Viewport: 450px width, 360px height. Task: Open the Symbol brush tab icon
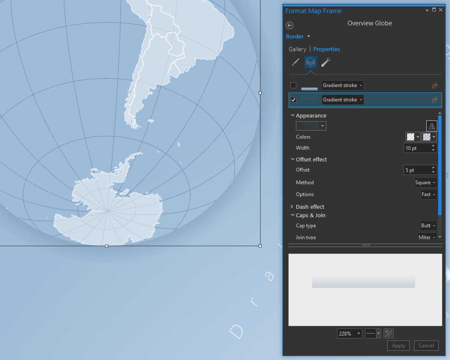(295, 62)
